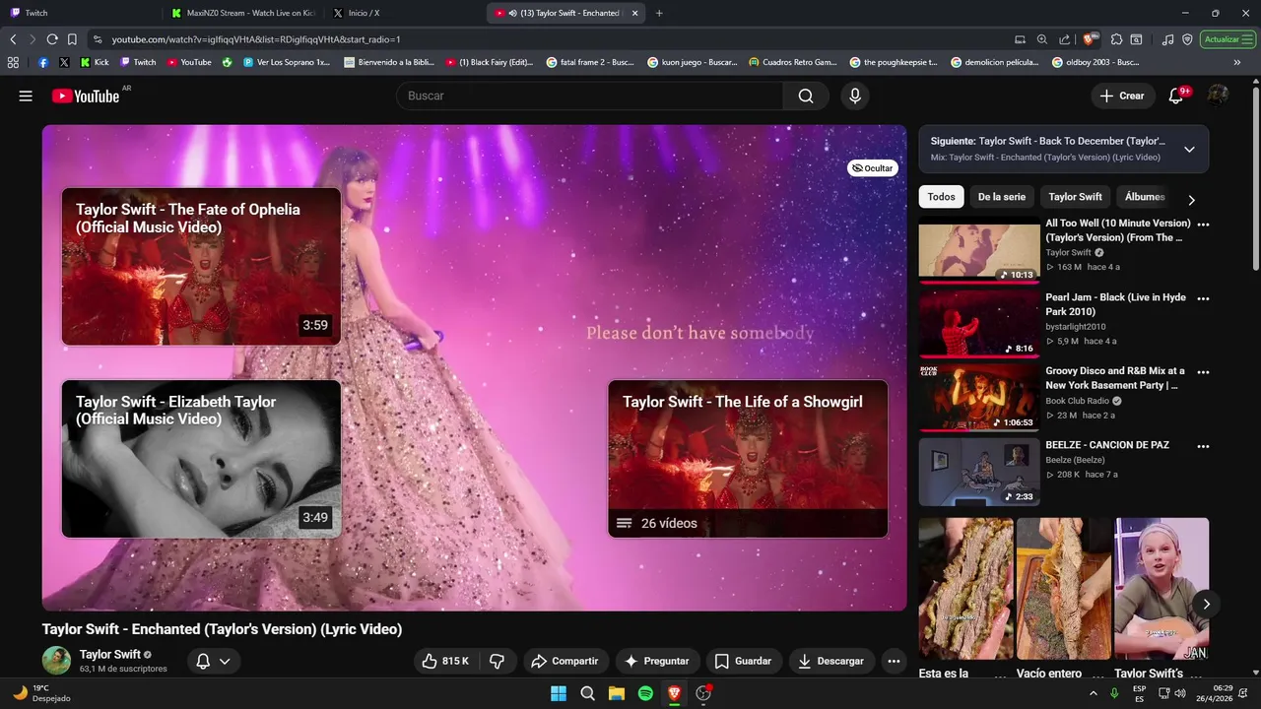Start voice search with the microphone
Image resolution: width=1261 pixels, height=709 pixels.
point(855,96)
